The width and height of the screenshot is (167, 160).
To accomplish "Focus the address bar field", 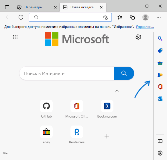I will [x=70, y=17].
